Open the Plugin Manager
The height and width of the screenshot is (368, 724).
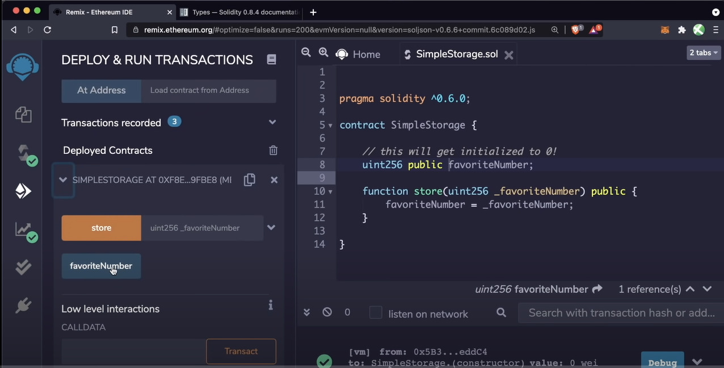tap(23, 305)
